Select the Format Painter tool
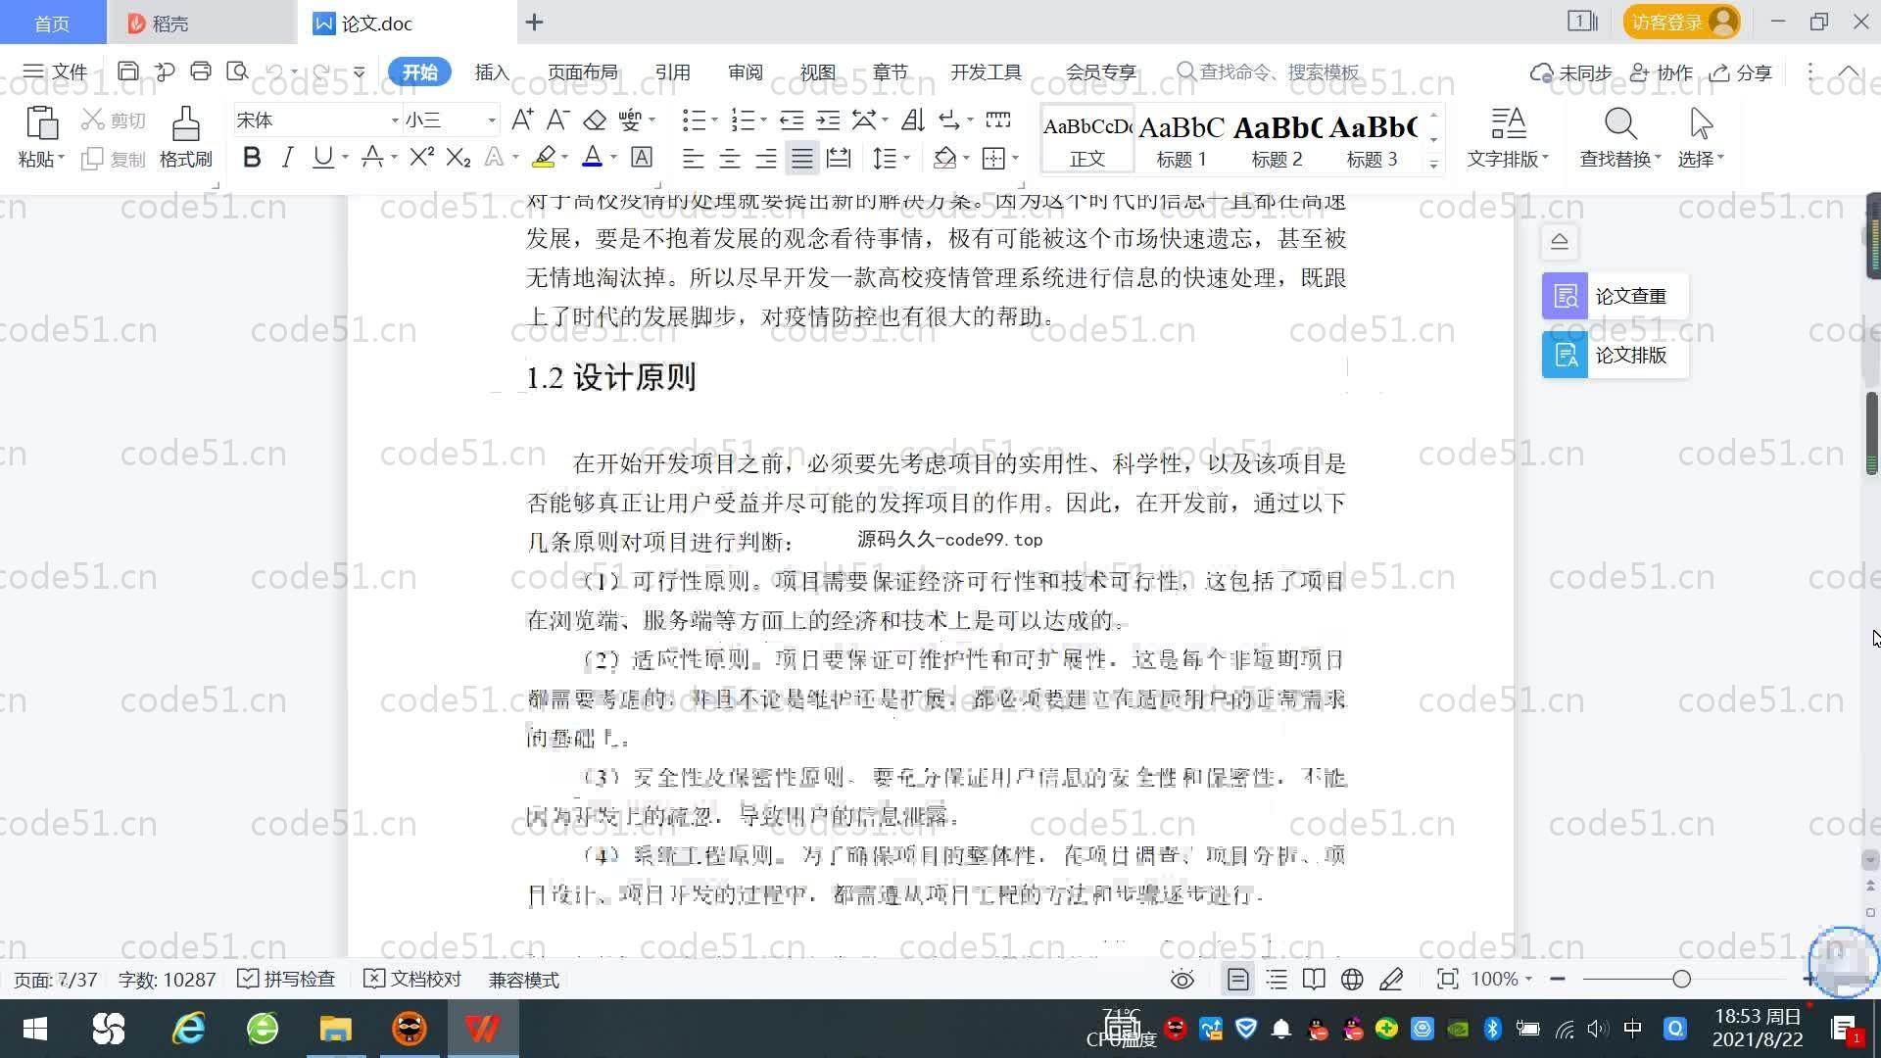 coord(186,136)
